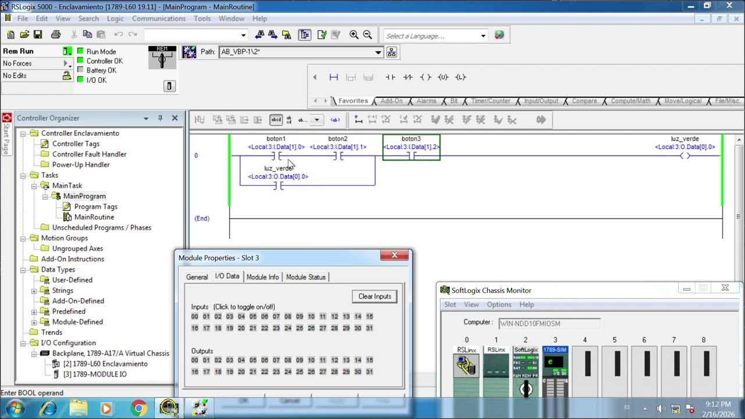Insert Output Energize coil instruction

pos(425,77)
